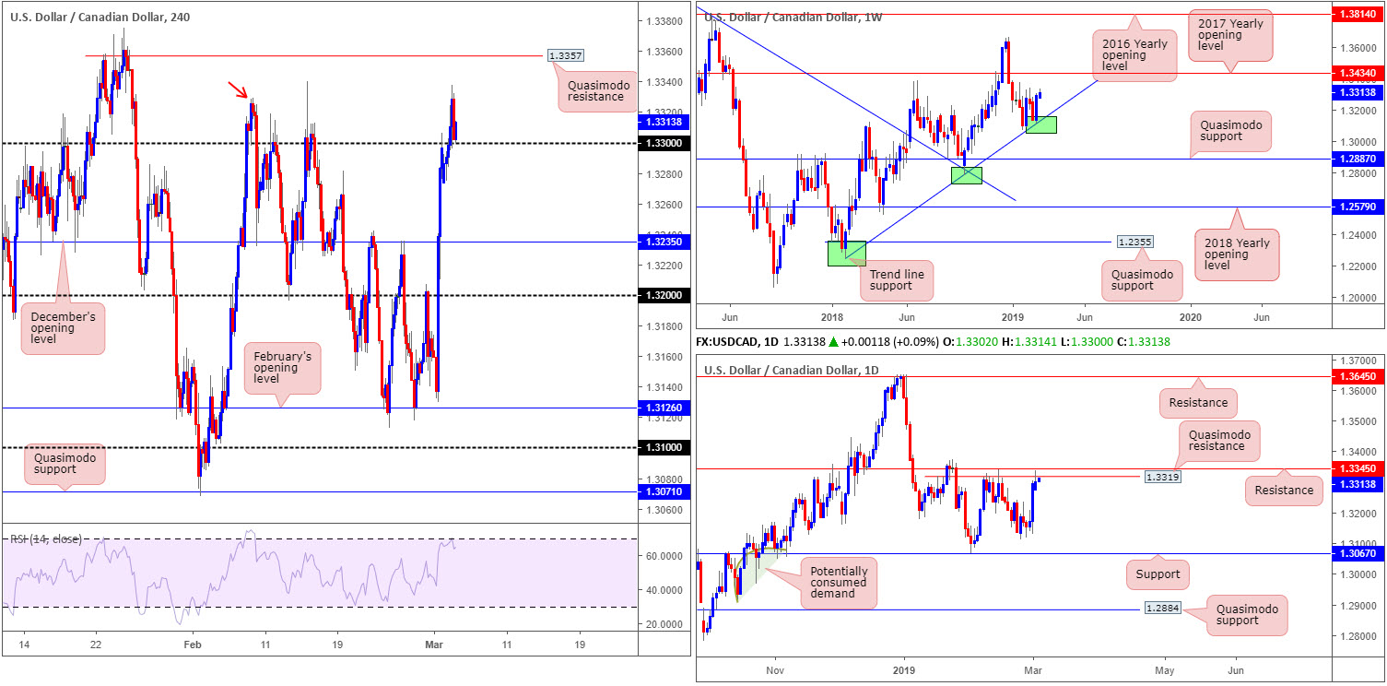Select the '1.36450' red level label on daily chart

(x=1358, y=376)
